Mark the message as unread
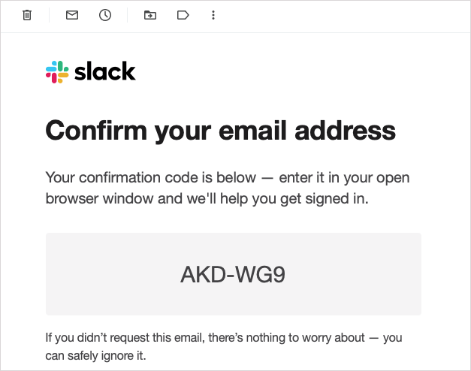This screenshot has width=471, height=371. click(72, 15)
